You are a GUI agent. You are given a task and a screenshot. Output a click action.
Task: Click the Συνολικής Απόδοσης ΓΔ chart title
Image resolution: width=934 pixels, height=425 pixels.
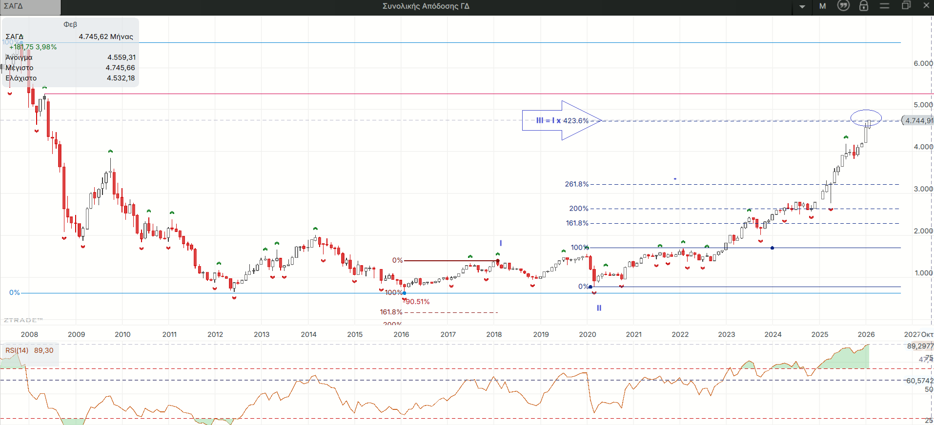(x=426, y=6)
